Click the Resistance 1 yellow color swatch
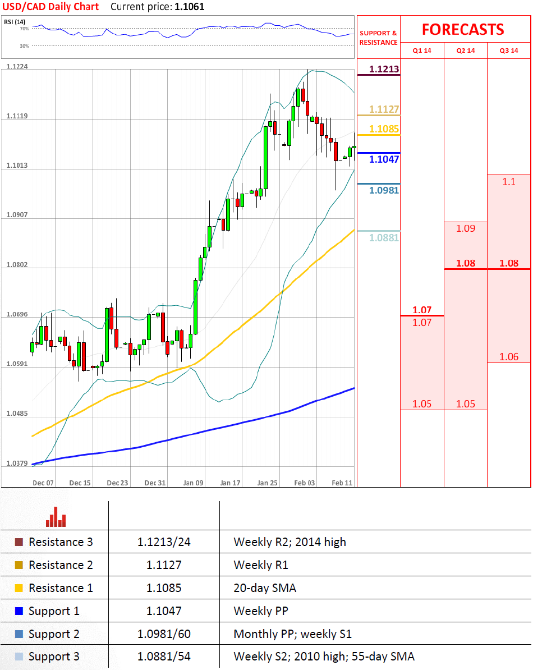This screenshot has height=670, width=533. tap(19, 588)
